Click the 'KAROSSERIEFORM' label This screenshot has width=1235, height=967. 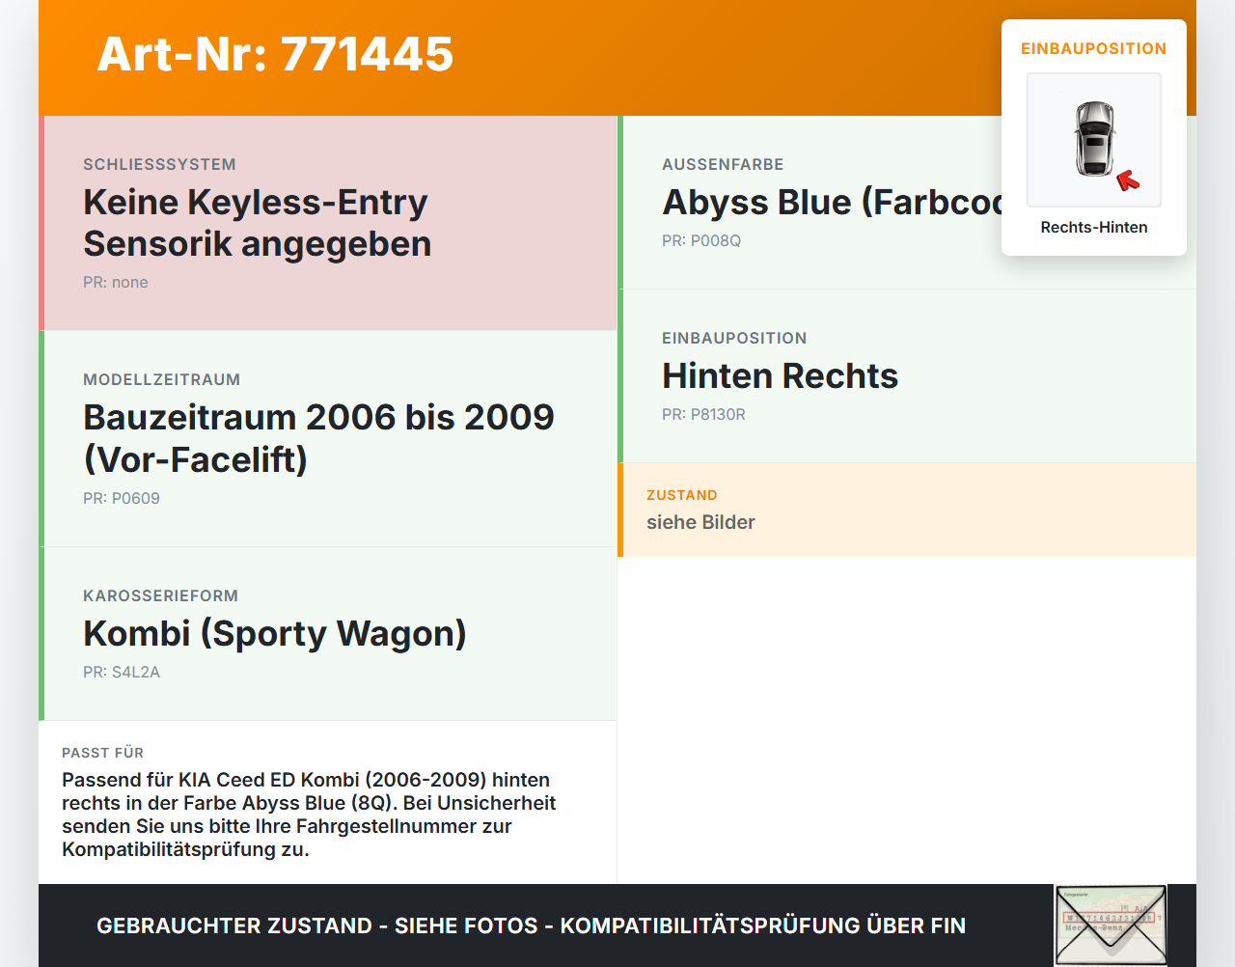[x=160, y=596]
